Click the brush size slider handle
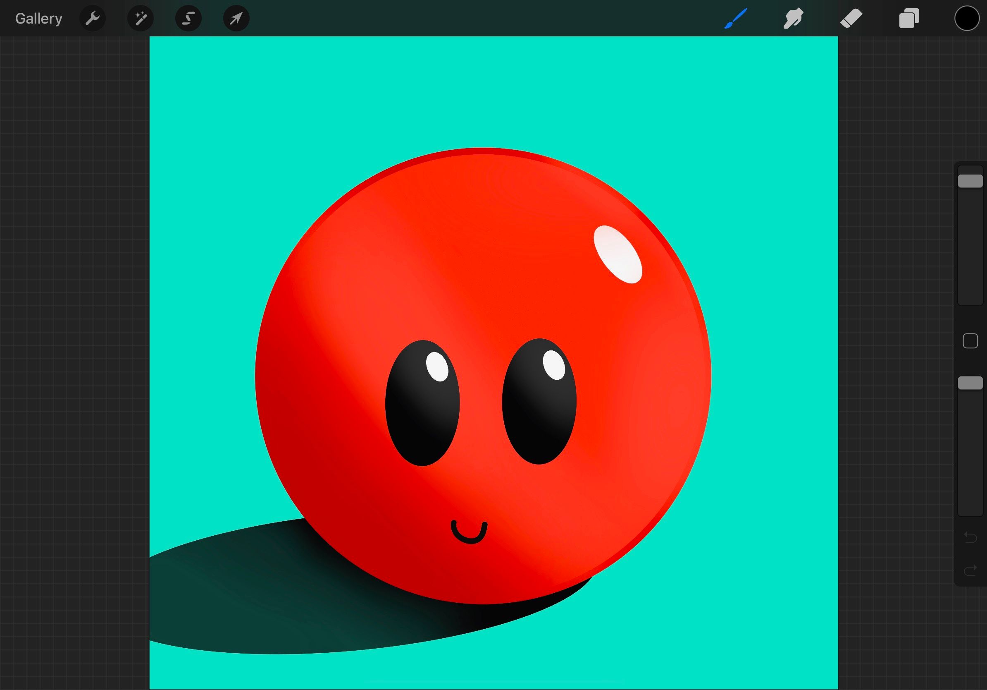The width and height of the screenshot is (987, 690). pyautogui.click(x=970, y=181)
